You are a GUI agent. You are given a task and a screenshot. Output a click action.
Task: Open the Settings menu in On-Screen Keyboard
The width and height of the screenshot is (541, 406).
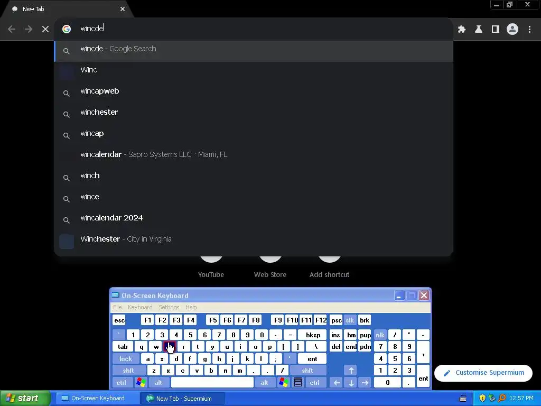(169, 307)
